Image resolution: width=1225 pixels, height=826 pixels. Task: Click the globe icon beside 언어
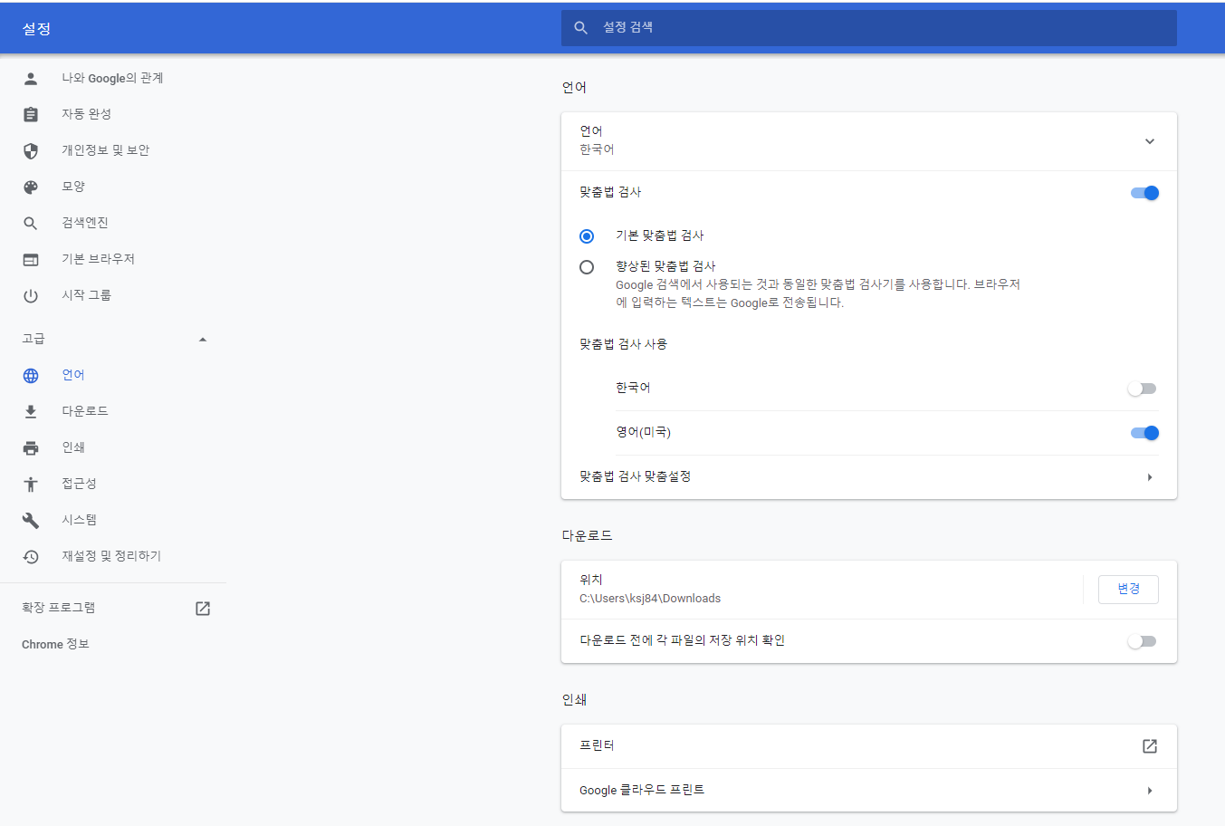click(x=31, y=375)
